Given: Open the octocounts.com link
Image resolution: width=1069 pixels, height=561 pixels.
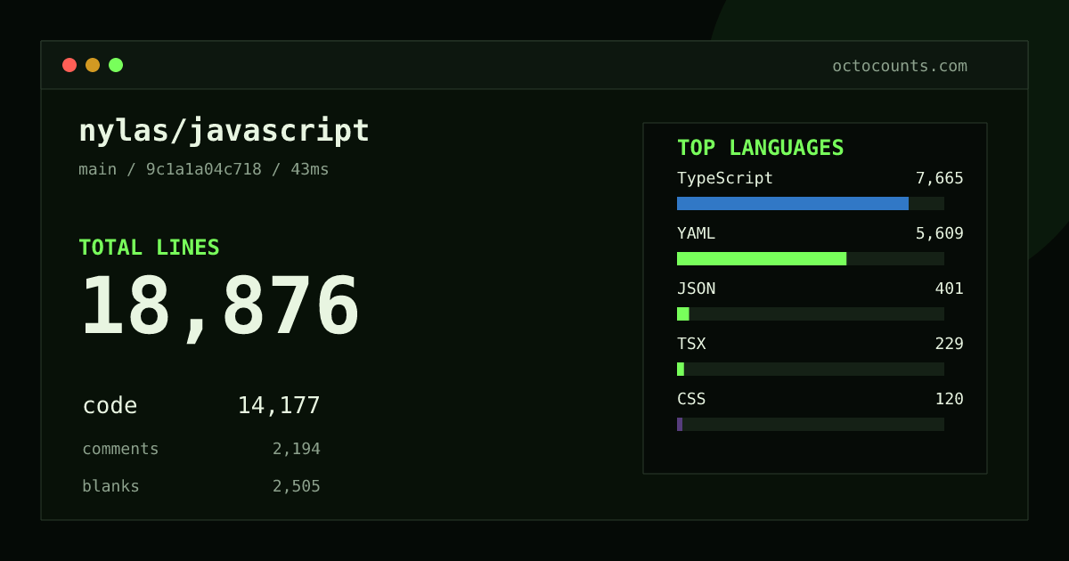Looking at the screenshot, I should (x=900, y=66).
